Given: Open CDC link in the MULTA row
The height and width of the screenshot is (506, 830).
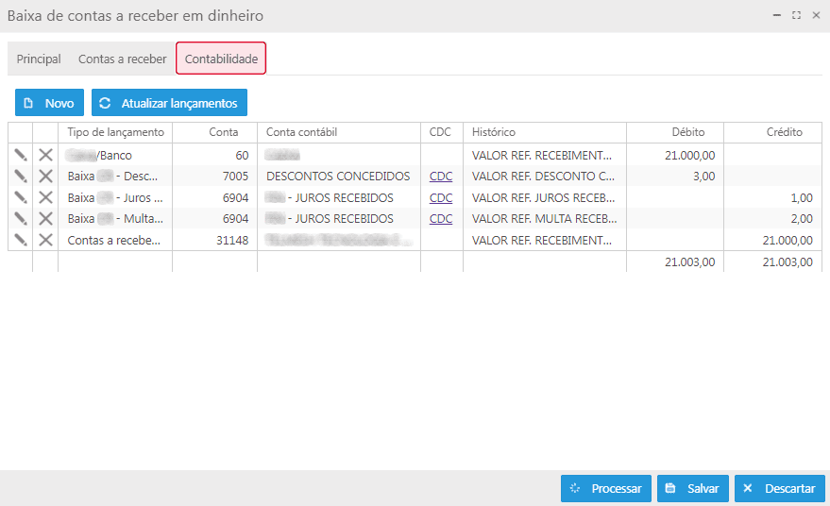Looking at the screenshot, I should (441, 218).
